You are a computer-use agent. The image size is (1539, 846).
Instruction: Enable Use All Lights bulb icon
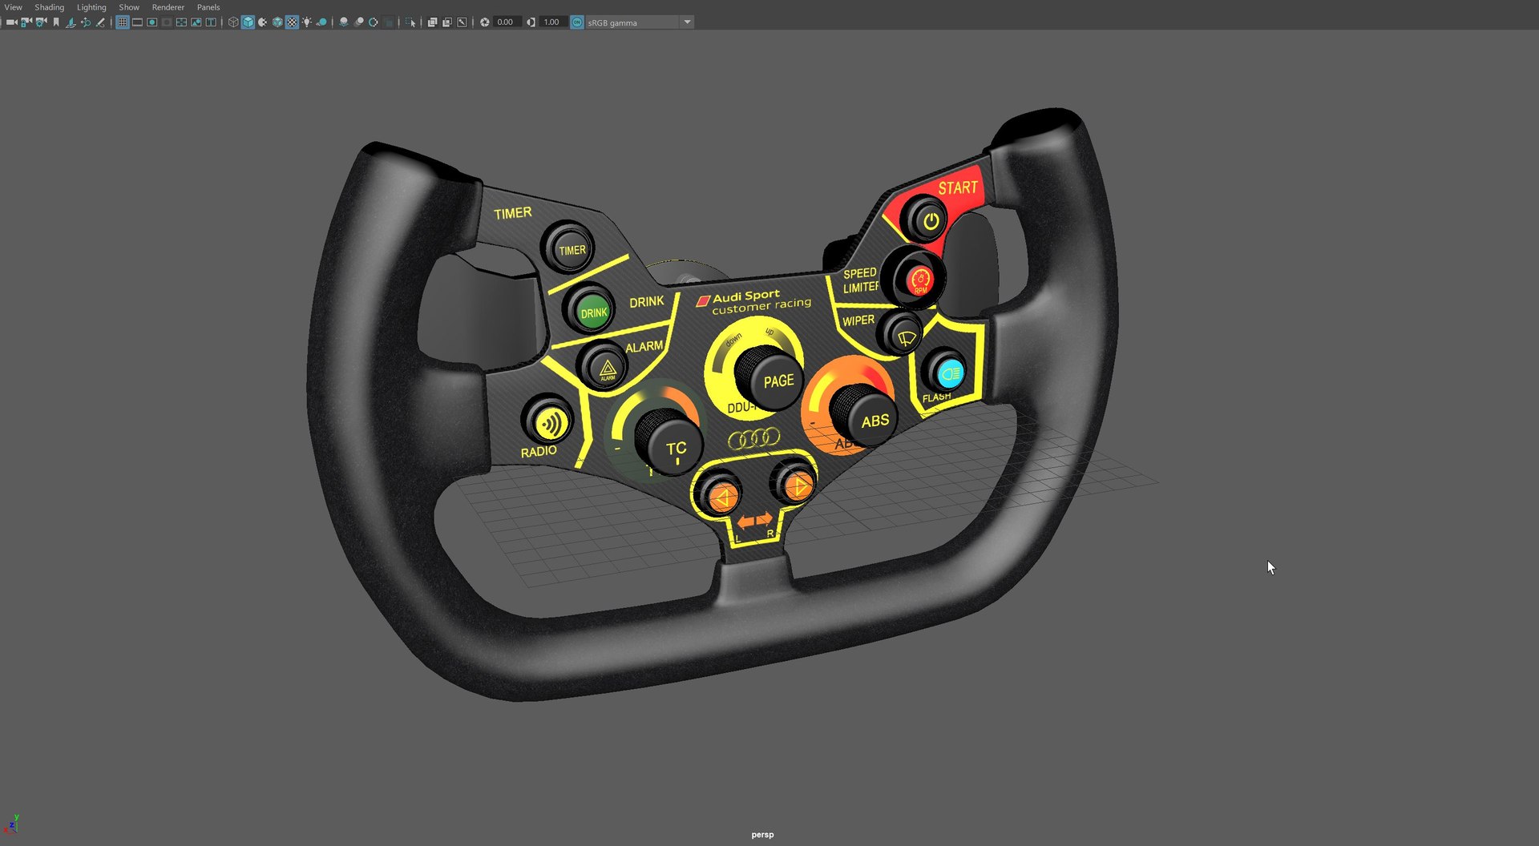307,22
